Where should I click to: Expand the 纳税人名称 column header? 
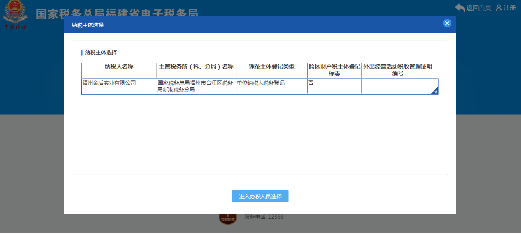click(x=119, y=67)
